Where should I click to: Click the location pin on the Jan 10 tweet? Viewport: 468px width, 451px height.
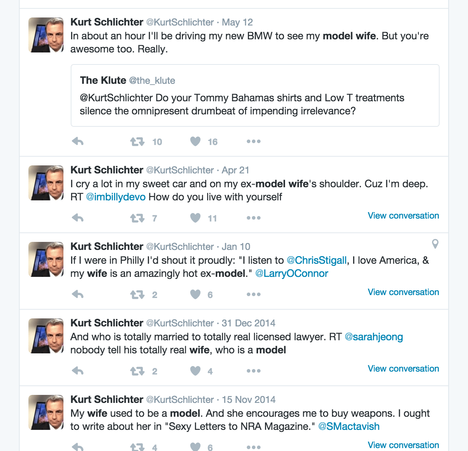coord(435,244)
